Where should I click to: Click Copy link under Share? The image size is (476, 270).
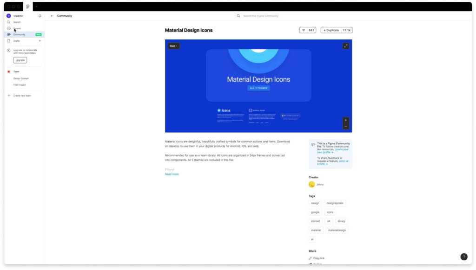[x=318, y=258]
